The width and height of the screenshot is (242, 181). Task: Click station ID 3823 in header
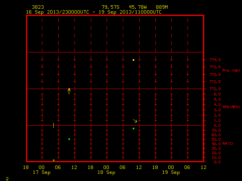[38, 7]
